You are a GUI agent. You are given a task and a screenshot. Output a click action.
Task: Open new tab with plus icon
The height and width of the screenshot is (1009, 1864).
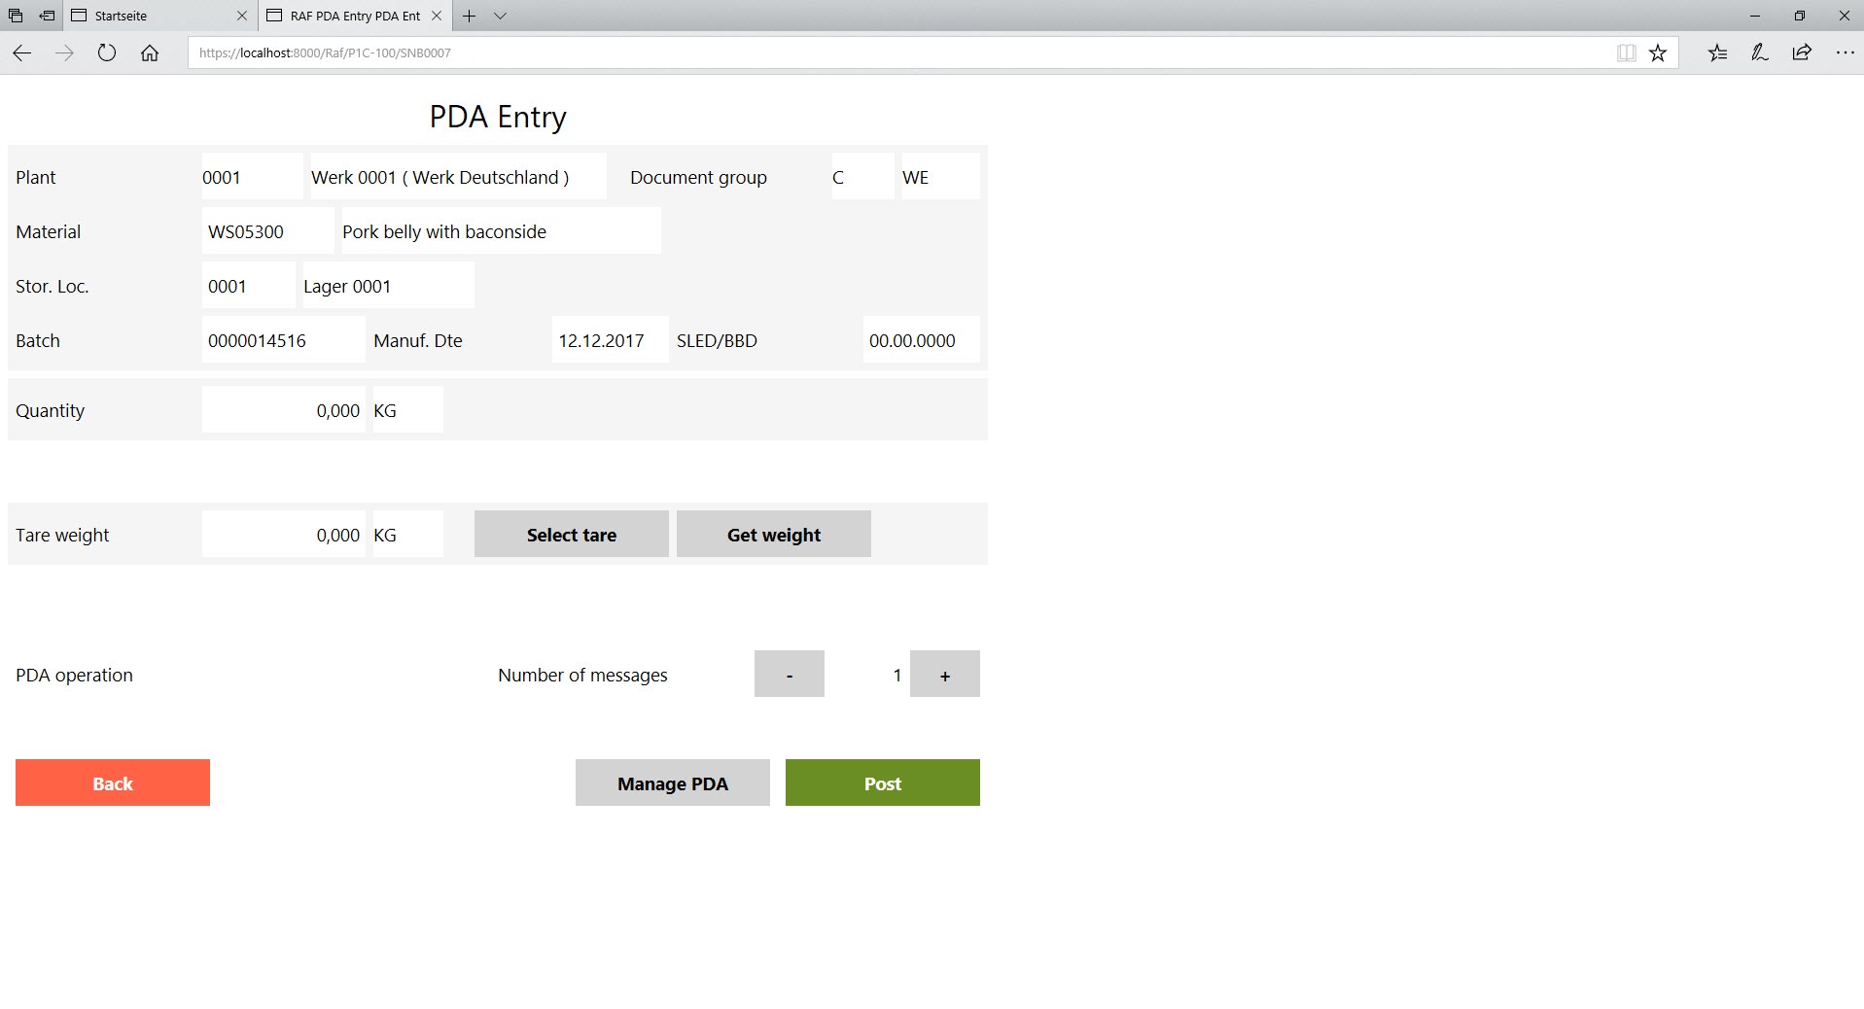click(x=470, y=16)
